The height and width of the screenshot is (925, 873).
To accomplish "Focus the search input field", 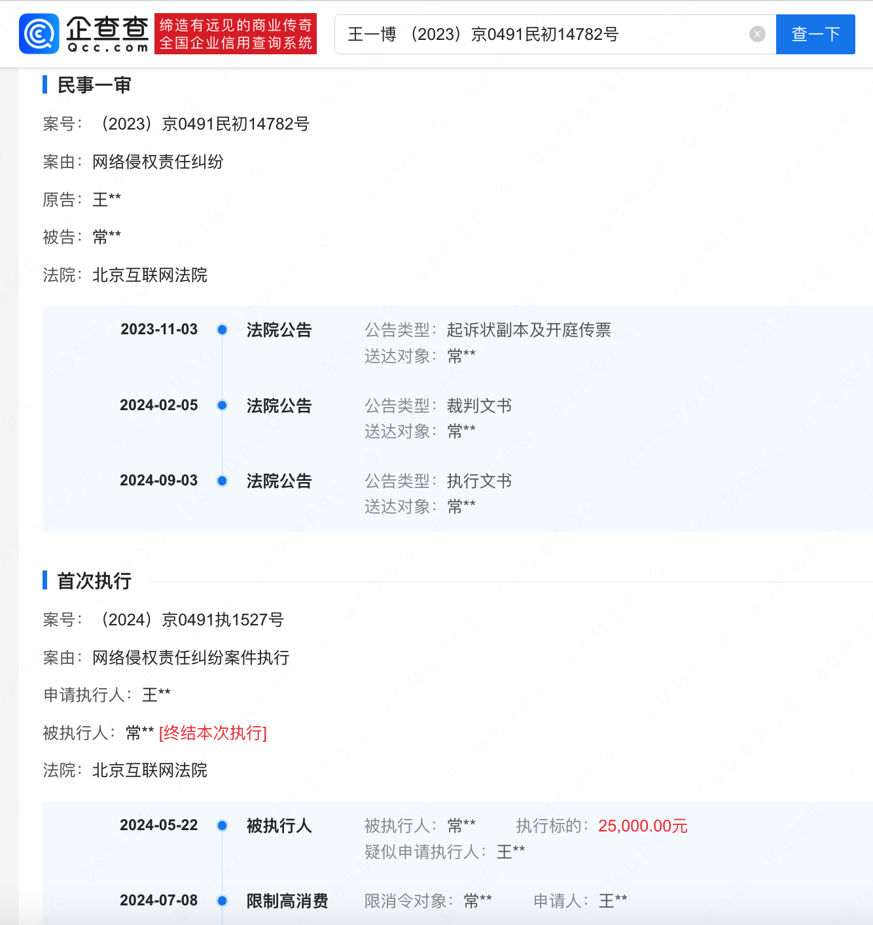I will pyautogui.click(x=542, y=34).
